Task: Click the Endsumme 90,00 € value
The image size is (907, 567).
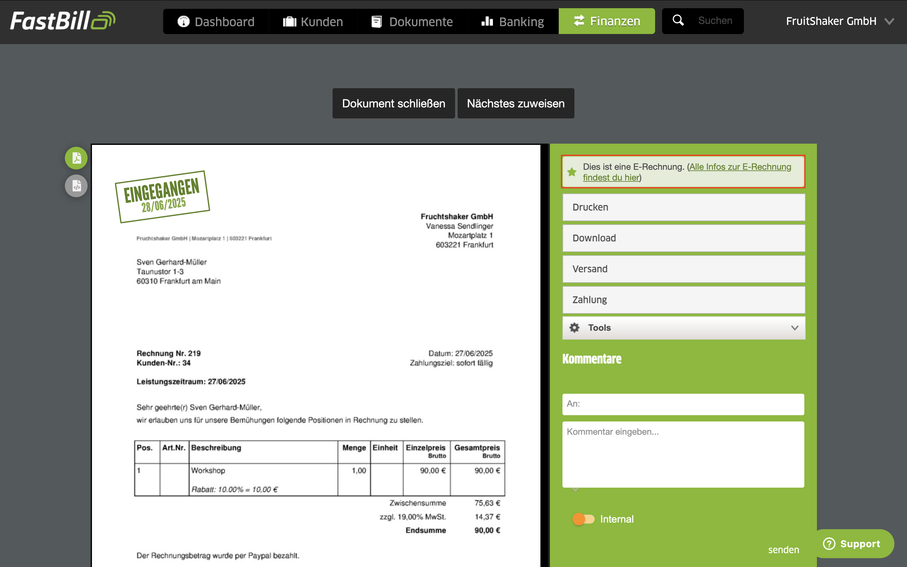Action: click(487, 530)
